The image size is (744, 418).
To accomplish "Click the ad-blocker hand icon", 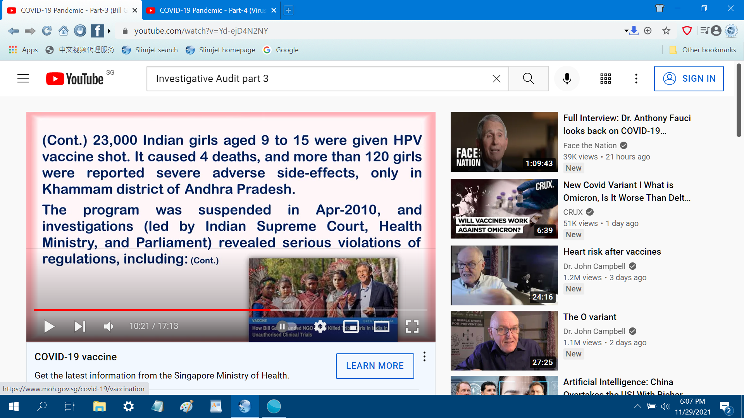I will [80, 31].
